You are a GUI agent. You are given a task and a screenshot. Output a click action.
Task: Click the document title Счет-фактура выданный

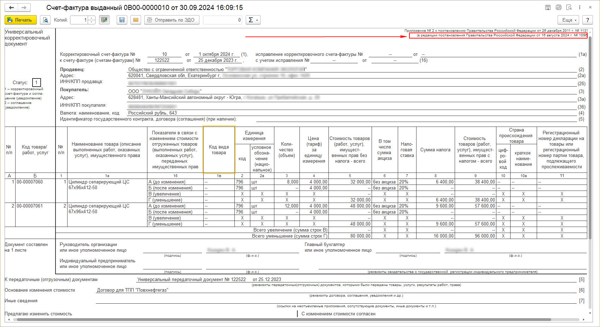(145, 7)
